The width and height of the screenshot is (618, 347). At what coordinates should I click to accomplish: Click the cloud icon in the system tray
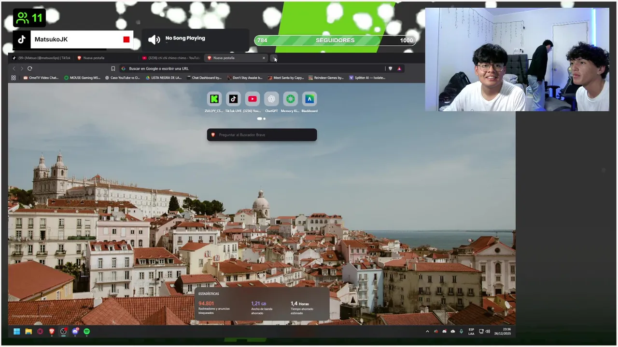pos(453,332)
